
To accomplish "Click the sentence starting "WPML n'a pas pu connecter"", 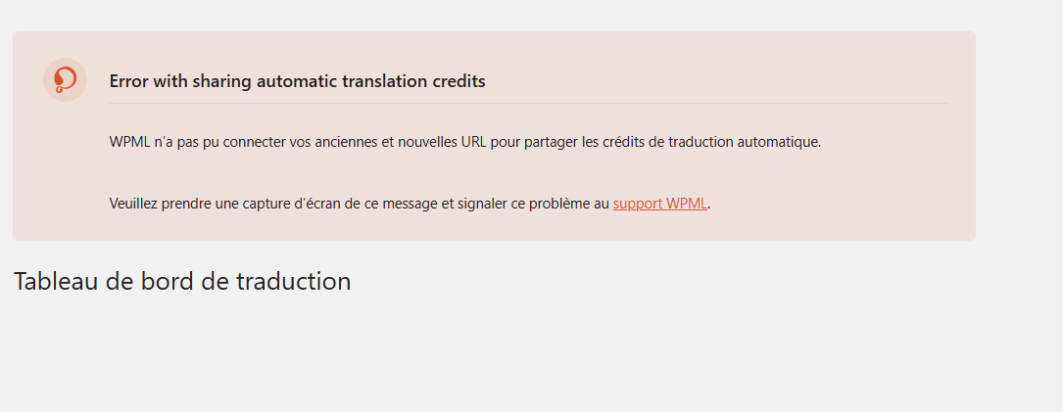I will [x=464, y=141].
